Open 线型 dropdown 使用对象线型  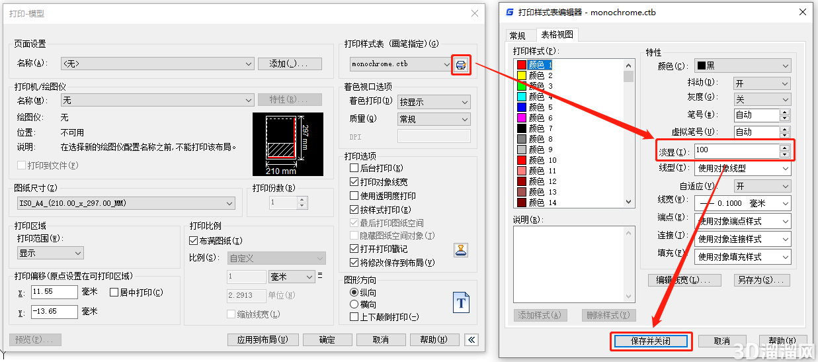[x=743, y=168]
